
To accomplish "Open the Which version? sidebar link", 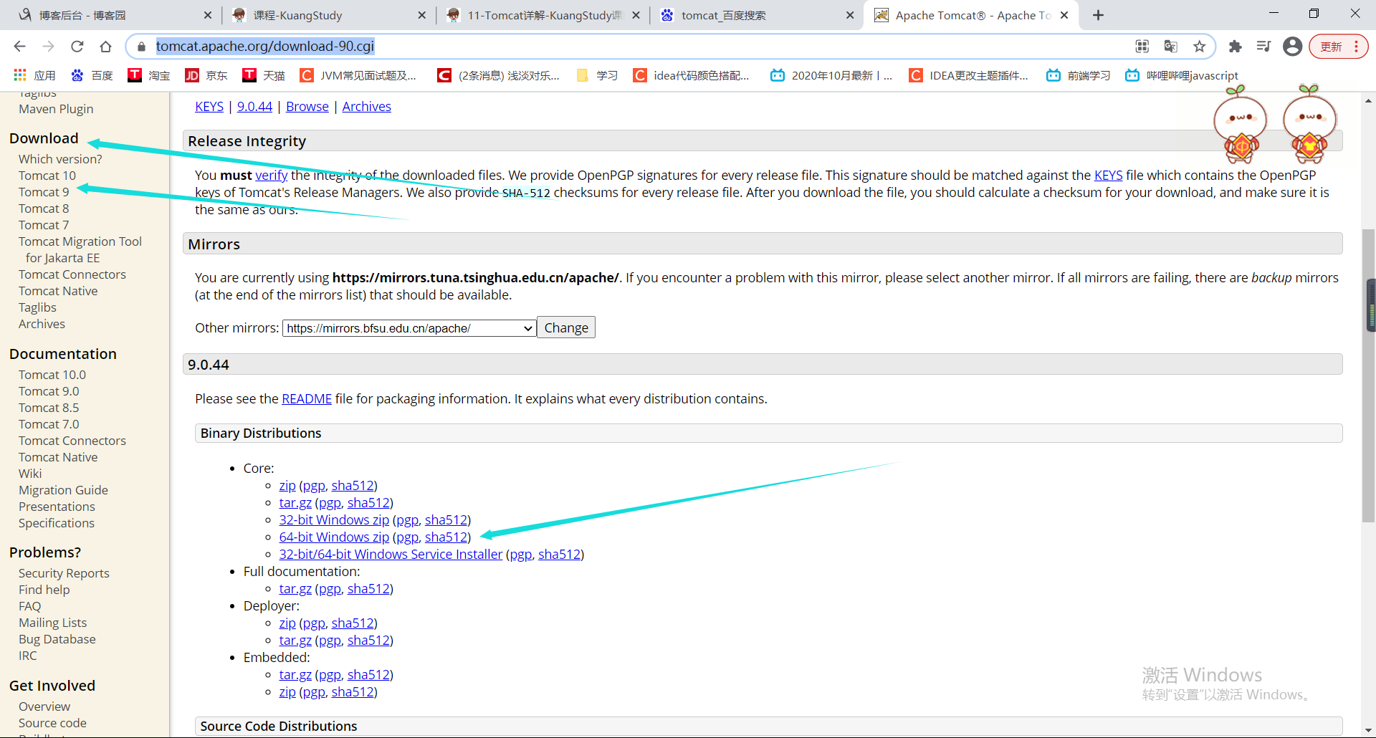I will tap(60, 159).
